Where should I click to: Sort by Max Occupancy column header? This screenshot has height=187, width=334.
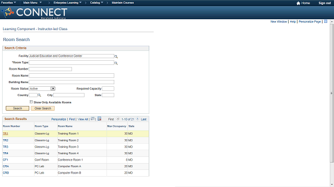[117, 126]
